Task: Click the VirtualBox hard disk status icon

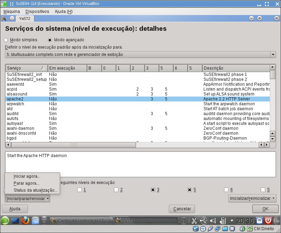Action: pos(195,229)
